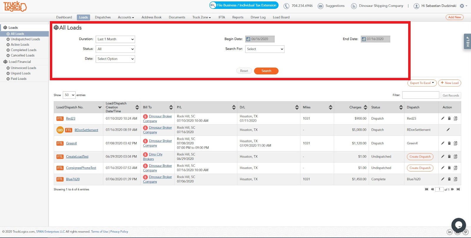
Task: Jump to the first page of results
Action: pyautogui.click(x=427, y=189)
